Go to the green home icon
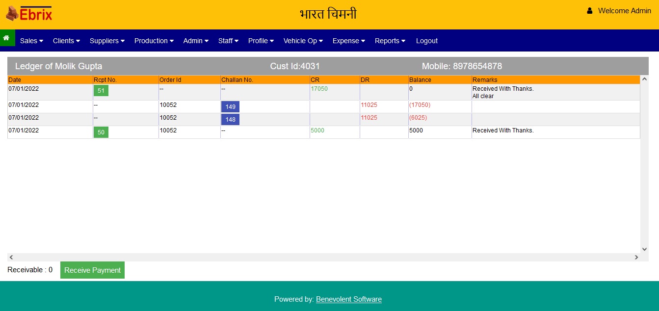Viewport: 659px width, 311px height. (x=6, y=38)
